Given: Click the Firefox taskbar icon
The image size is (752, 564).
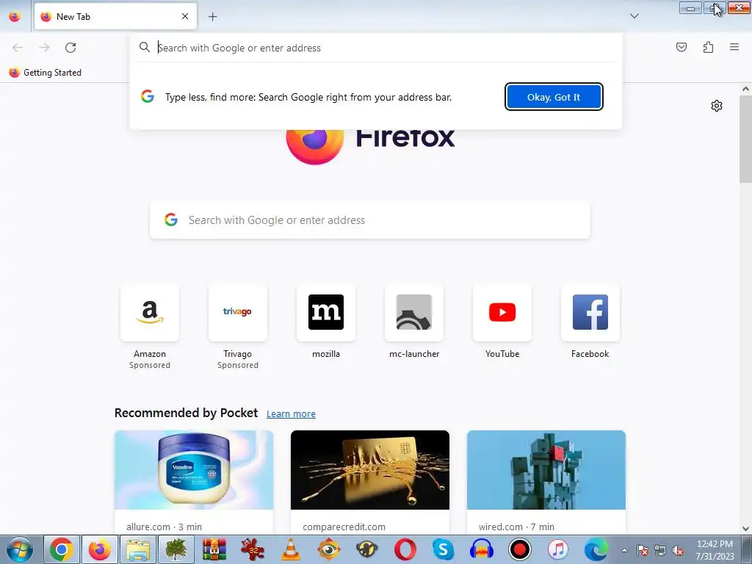Looking at the screenshot, I should point(99,549).
